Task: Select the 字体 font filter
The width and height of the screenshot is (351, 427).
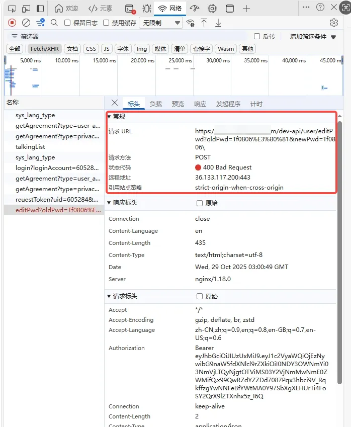Action: pyautogui.click(x=123, y=49)
